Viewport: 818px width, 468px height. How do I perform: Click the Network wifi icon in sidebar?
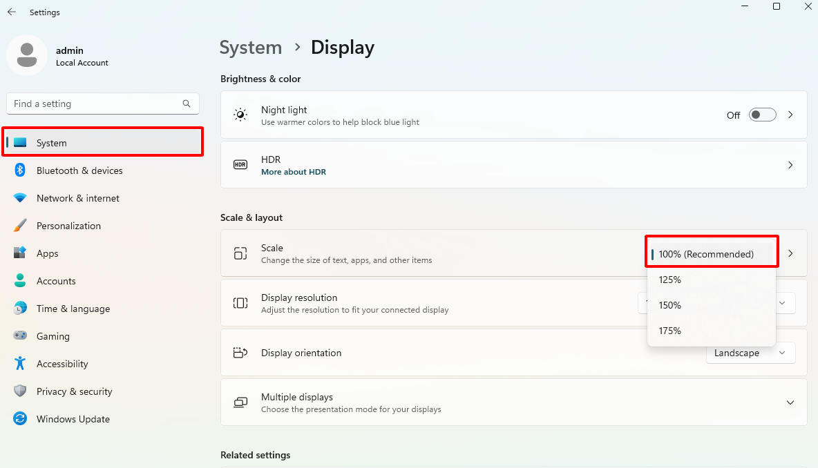(x=20, y=198)
